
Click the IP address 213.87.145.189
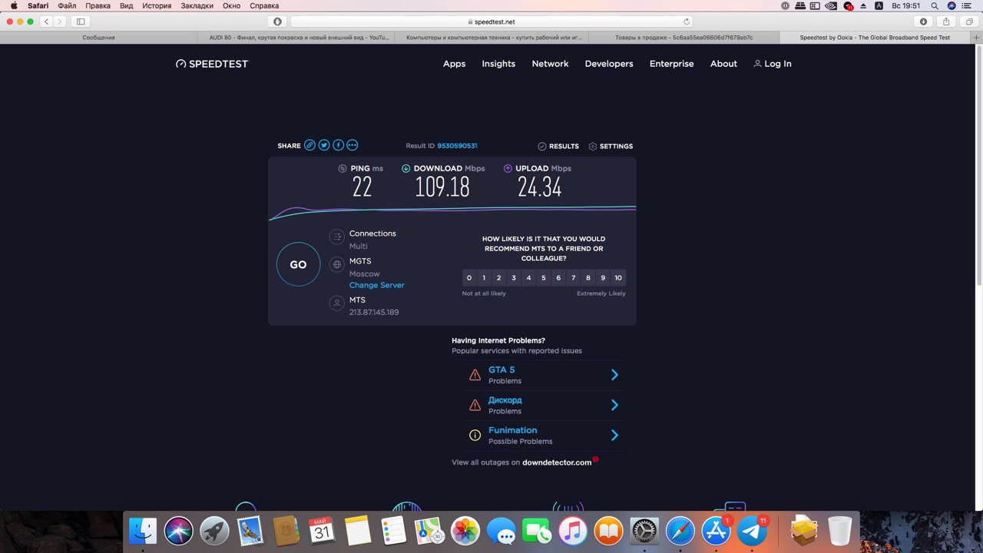point(374,313)
